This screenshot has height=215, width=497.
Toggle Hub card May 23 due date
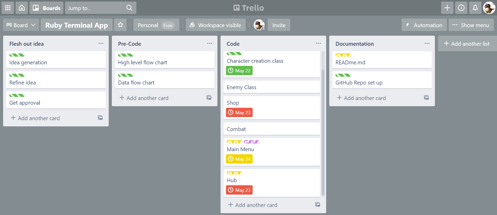point(239,190)
